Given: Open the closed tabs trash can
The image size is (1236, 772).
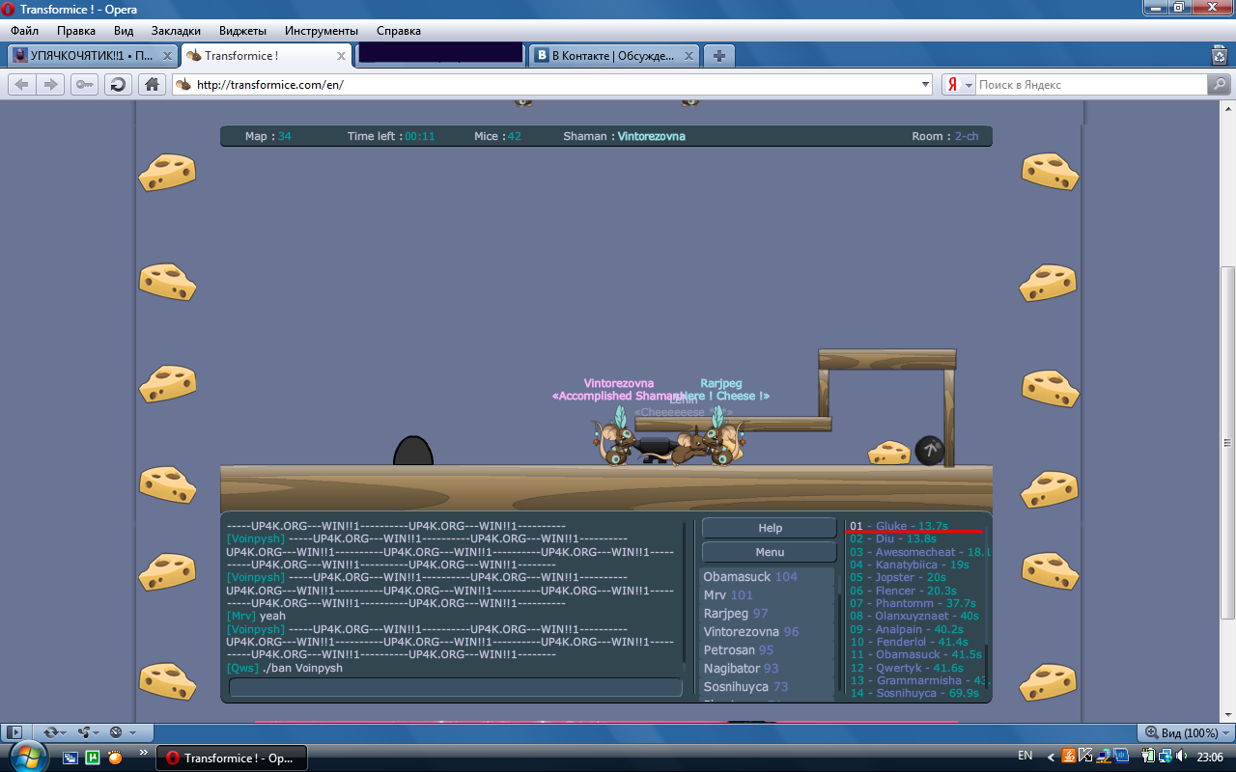Looking at the screenshot, I should click(x=1220, y=56).
